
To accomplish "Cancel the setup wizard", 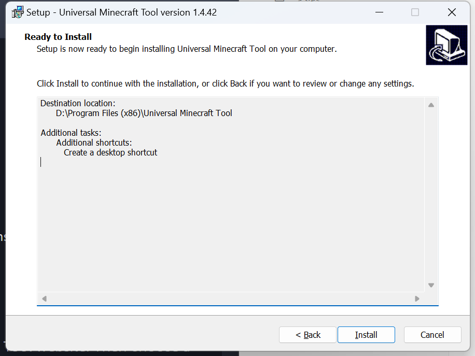I will pyautogui.click(x=432, y=335).
